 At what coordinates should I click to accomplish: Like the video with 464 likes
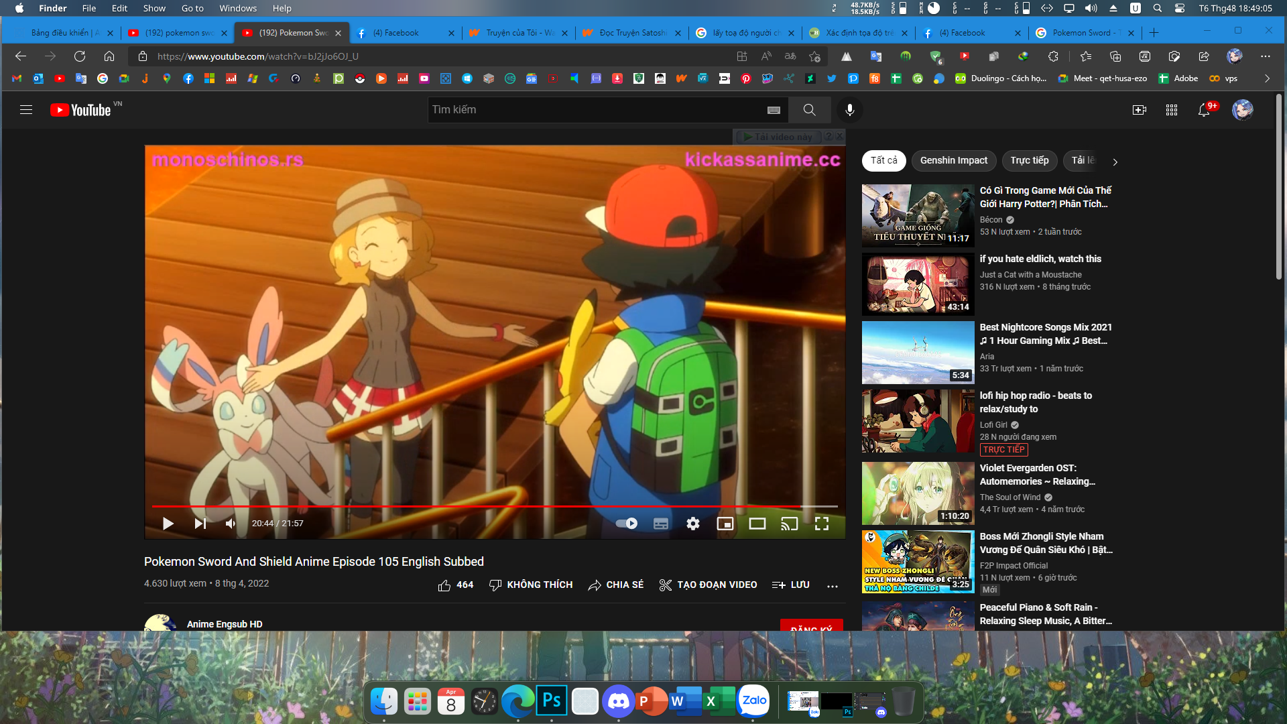pos(456,585)
